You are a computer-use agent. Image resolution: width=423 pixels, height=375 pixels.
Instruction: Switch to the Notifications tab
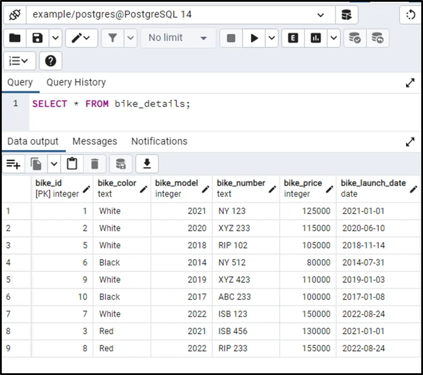tap(159, 141)
